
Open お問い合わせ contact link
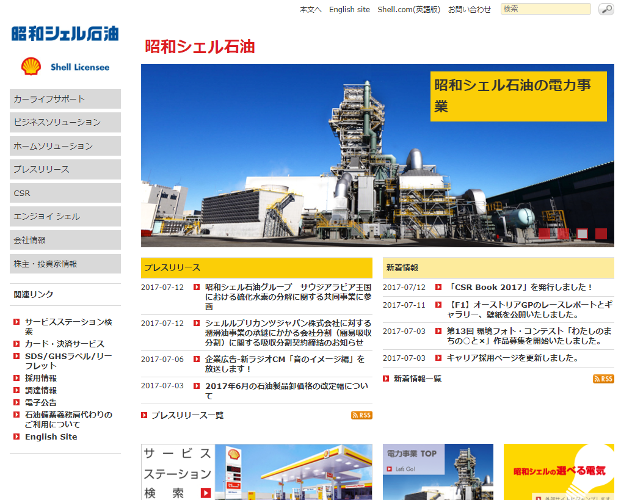(470, 10)
